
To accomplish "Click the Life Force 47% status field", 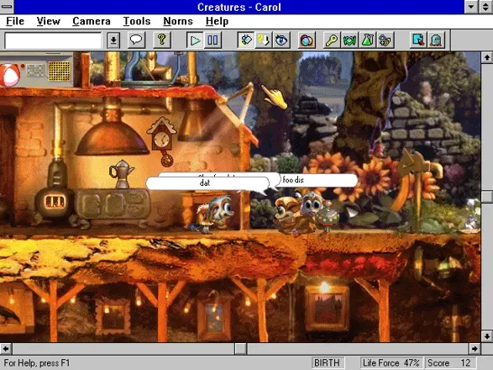I will click(x=391, y=362).
